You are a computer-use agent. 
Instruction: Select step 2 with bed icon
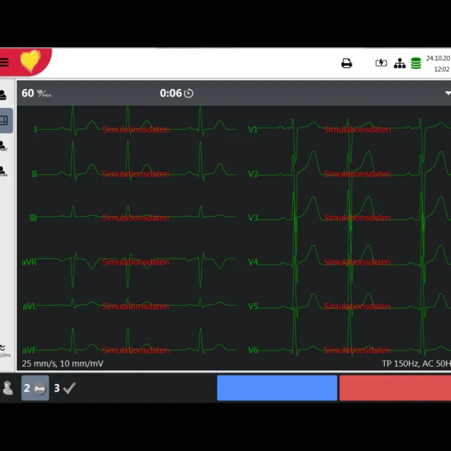pyautogui.click(x=35, y=388)
